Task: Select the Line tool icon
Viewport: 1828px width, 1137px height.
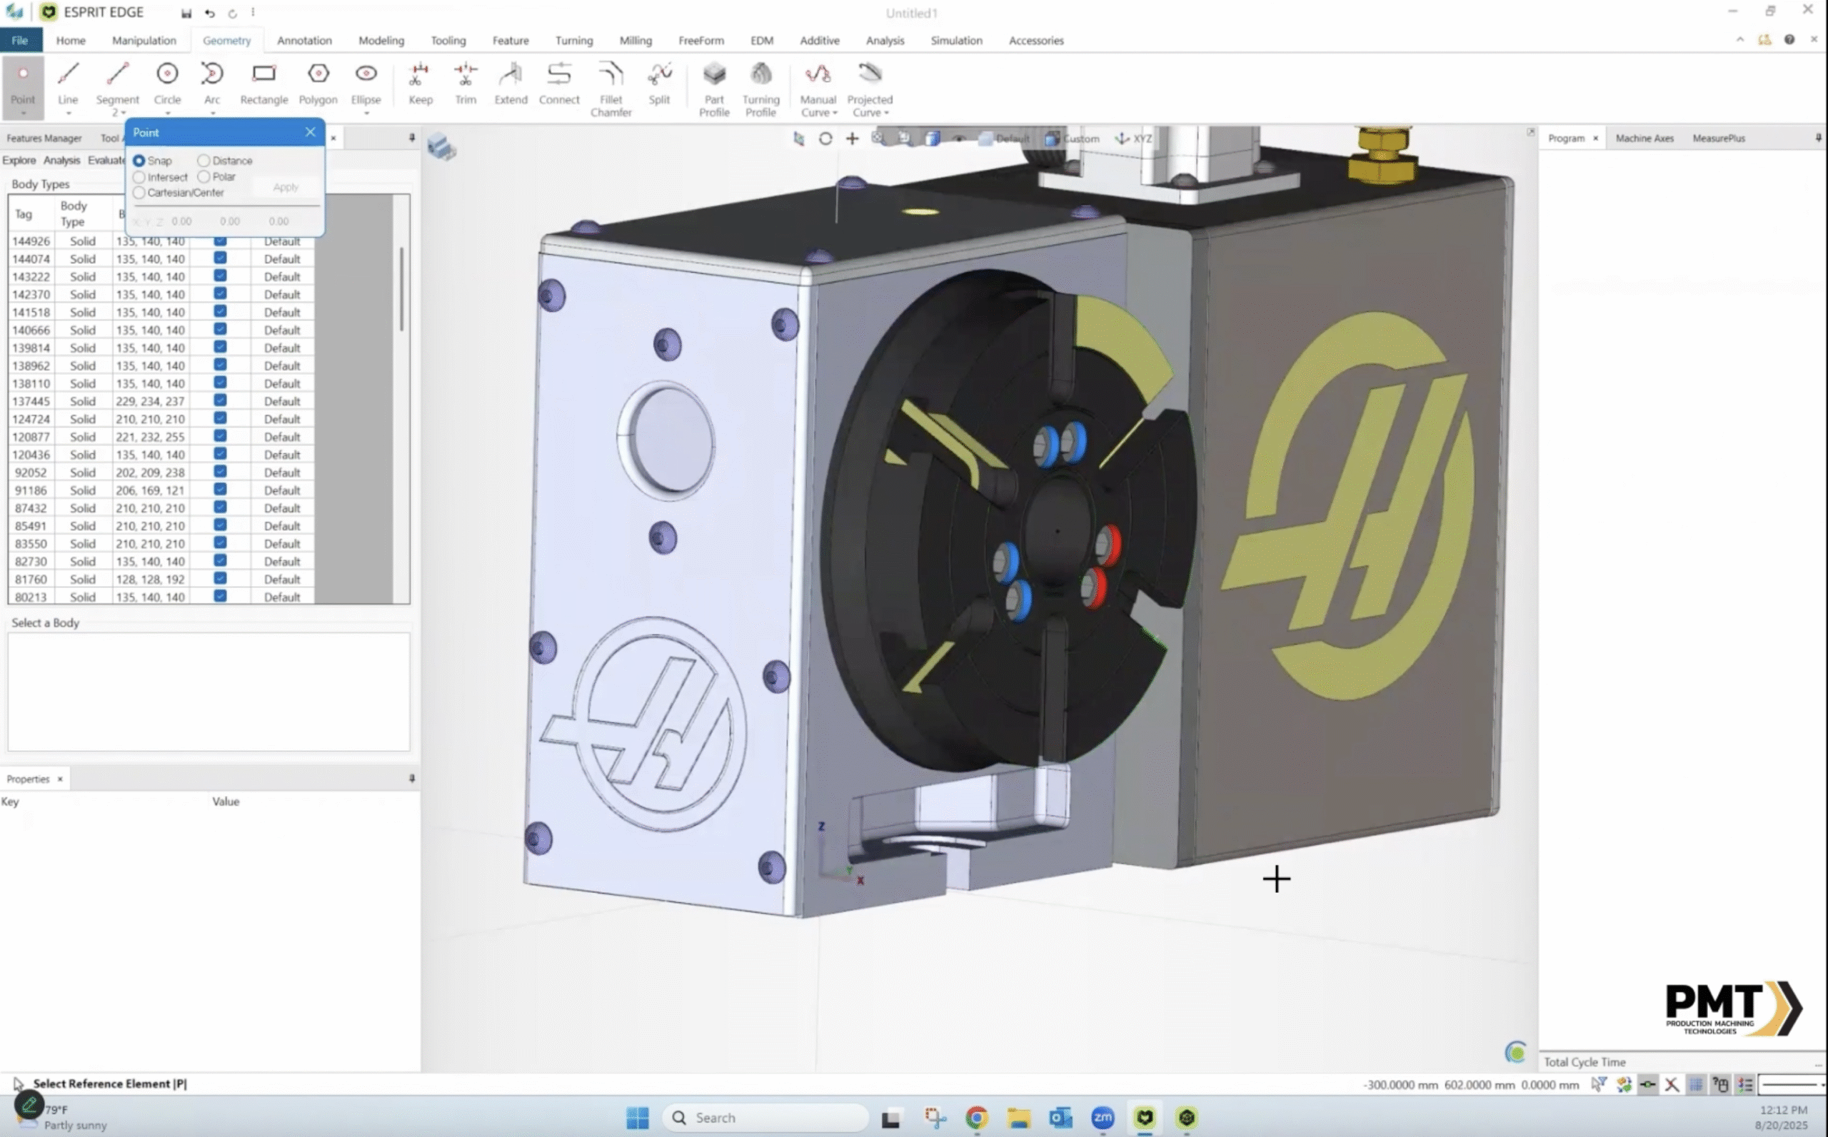Action: [69, 74]
